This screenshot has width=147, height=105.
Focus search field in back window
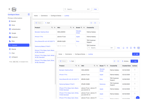tap(77, 9)
